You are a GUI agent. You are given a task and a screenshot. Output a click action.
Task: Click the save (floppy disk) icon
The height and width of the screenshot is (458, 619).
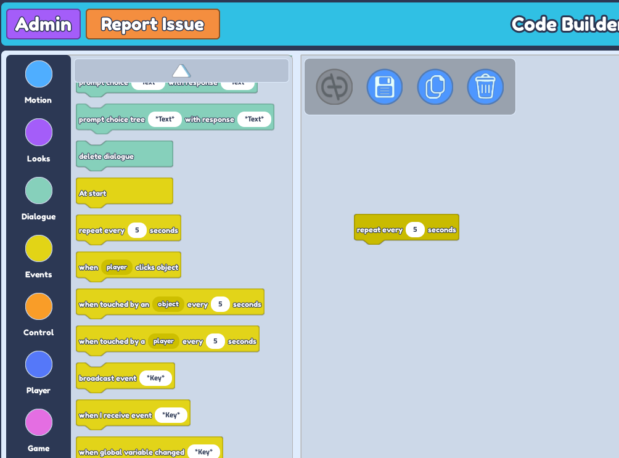(x=384, y=86)
